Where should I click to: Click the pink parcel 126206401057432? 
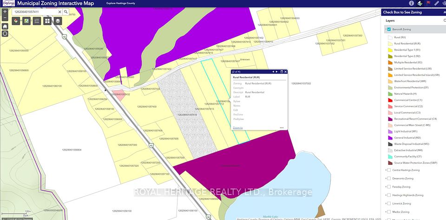click(118, 95)
